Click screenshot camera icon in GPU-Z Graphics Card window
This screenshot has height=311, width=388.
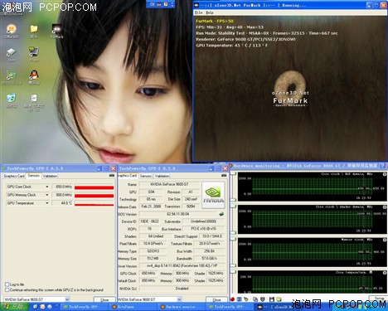click(224, 176)
